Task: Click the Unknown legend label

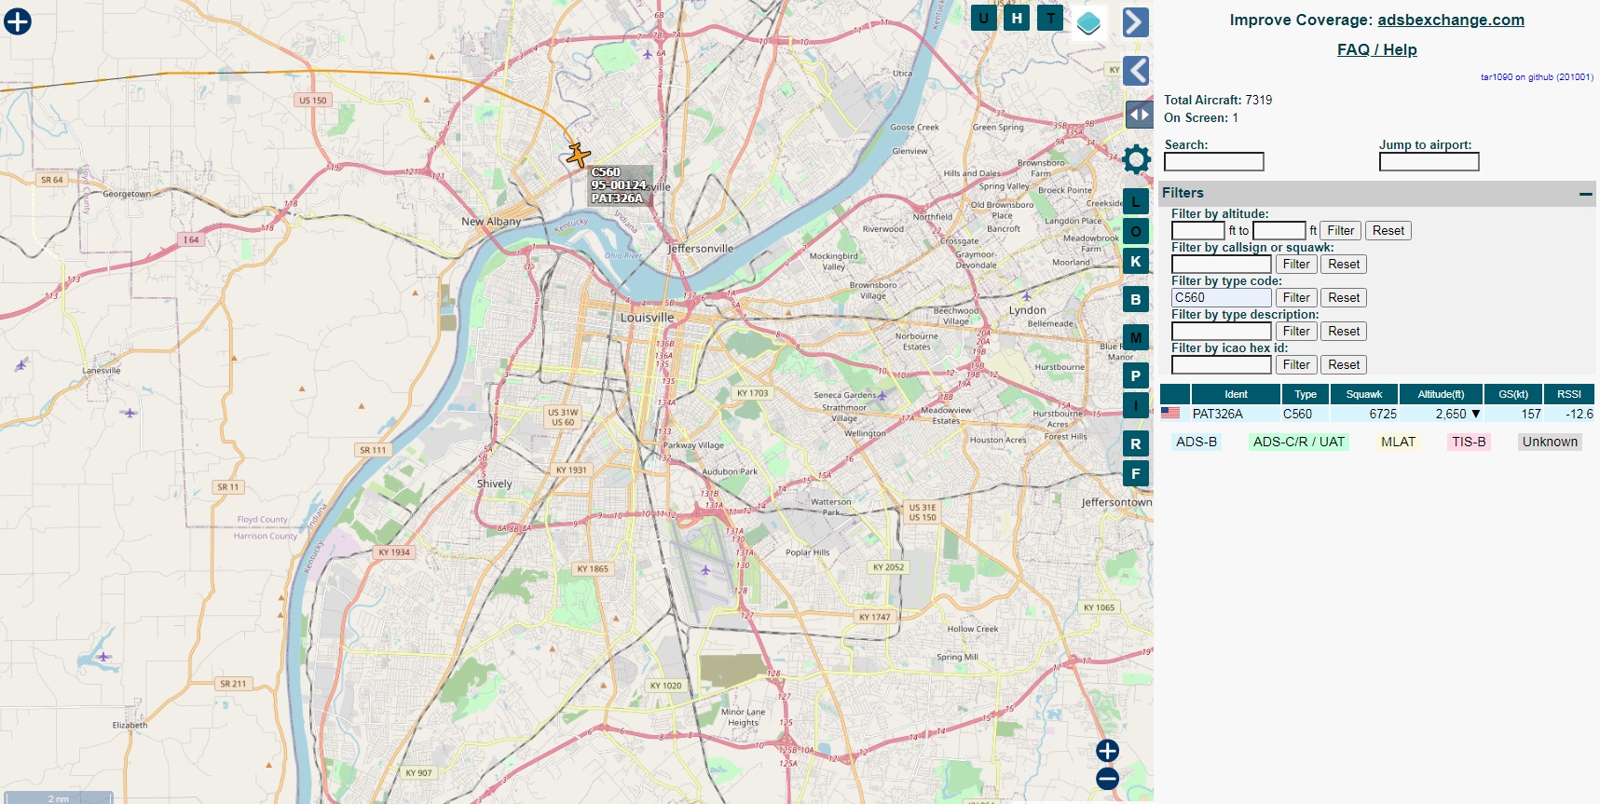Action: pos(1550,442)
